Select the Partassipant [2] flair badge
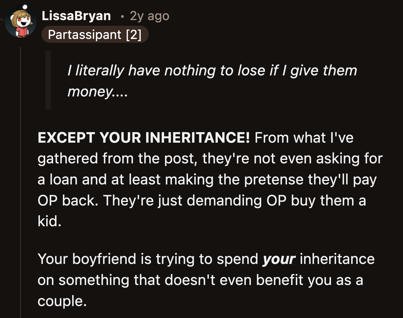The width and height of the screenshot is (403, 318). pyautogui.click(x=95, y=35)
